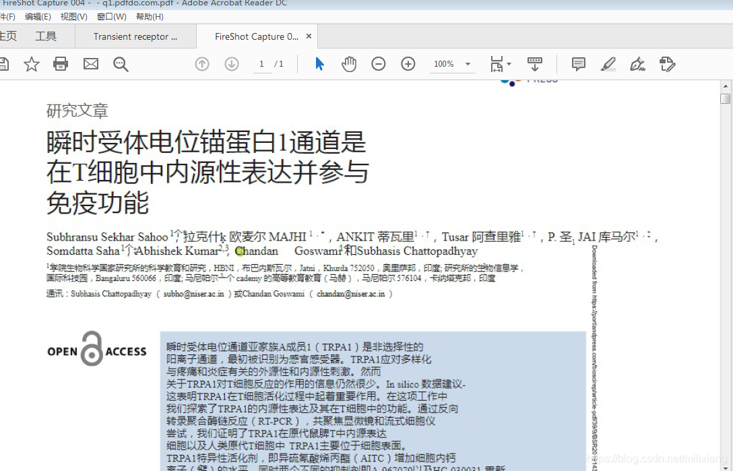
Task: Select the Highlight text pen tool
Action: coord(608,64)
